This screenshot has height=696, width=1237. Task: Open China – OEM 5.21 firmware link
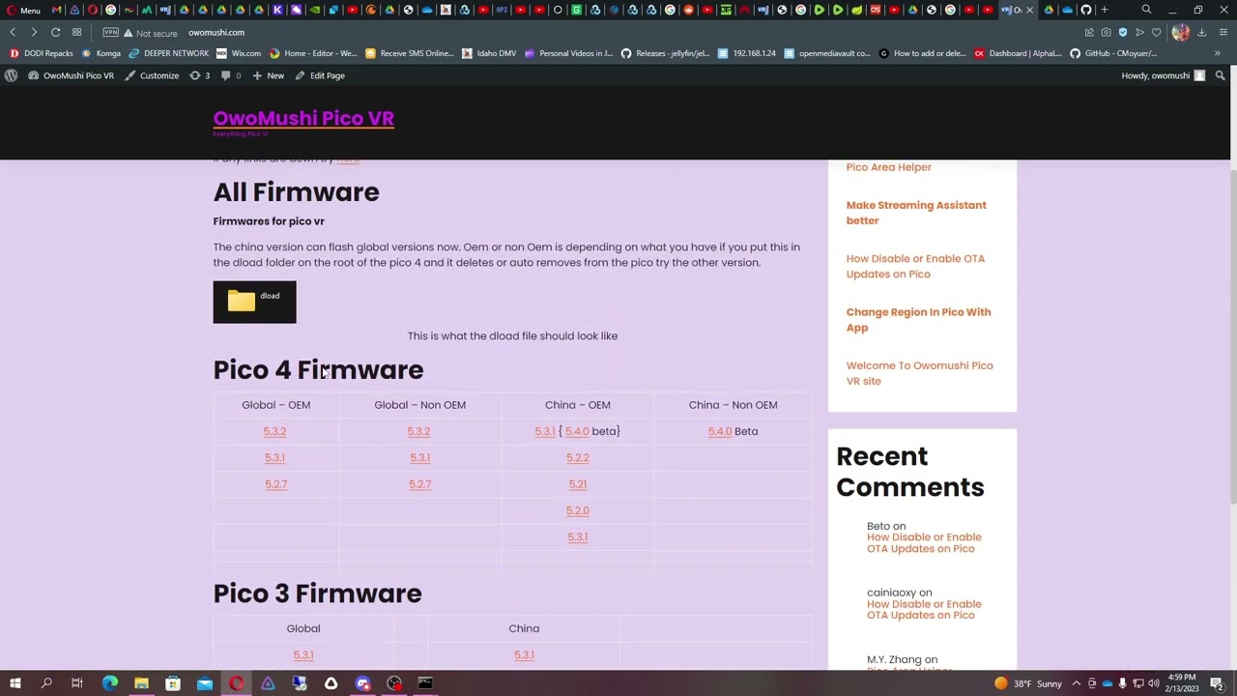pos(577,483)
